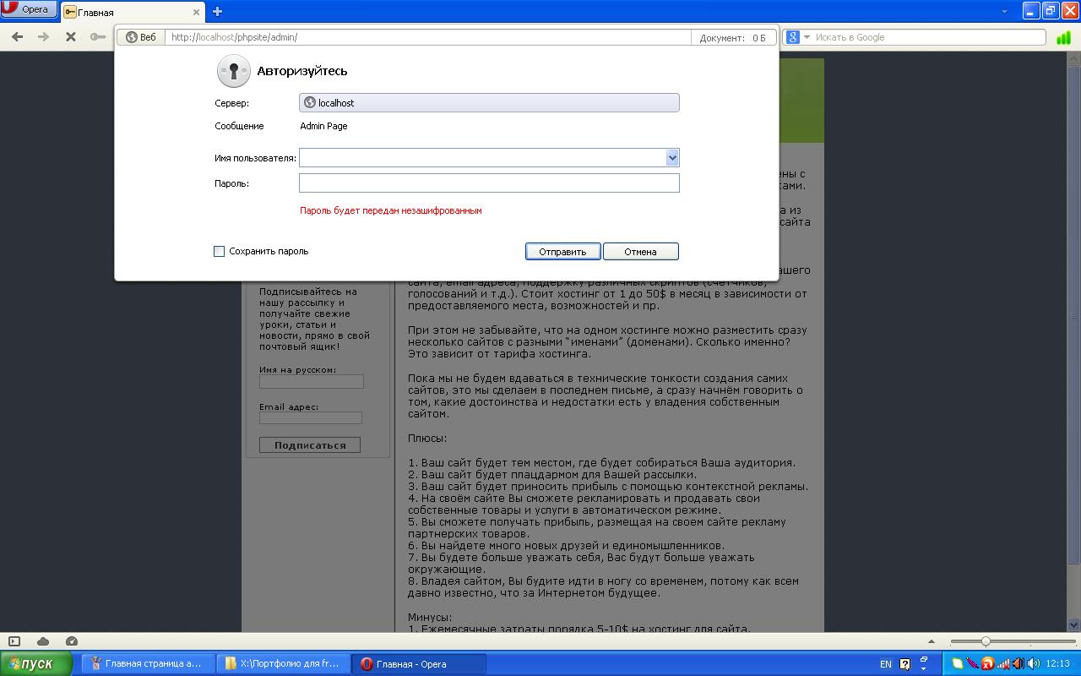The image size is (1081, 676).
Task: Open the Opera main menu button
Action: [x=29, y=9]
